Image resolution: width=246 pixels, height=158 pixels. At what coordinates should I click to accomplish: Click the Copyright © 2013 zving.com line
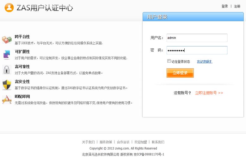pos(123,148)
